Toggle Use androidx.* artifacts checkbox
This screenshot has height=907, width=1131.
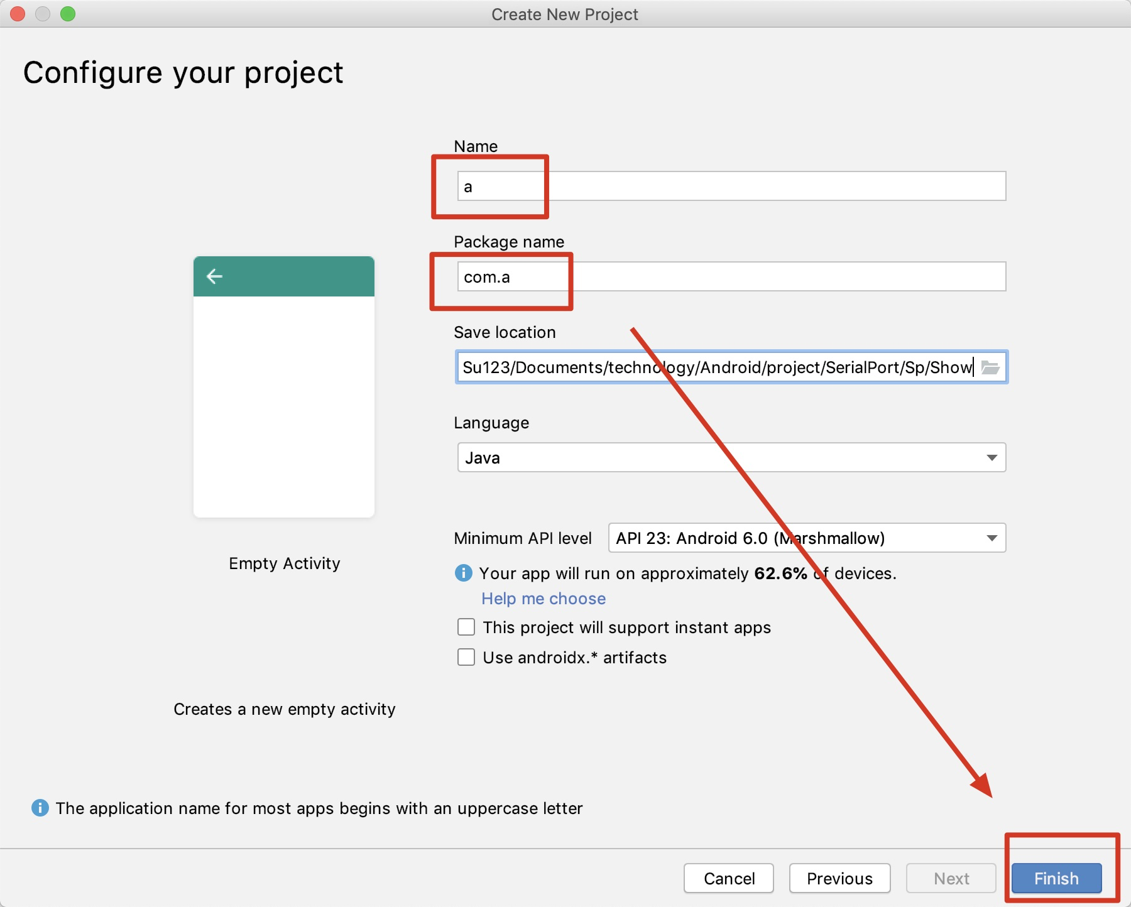pyautogui.click(x=466, y=657)
